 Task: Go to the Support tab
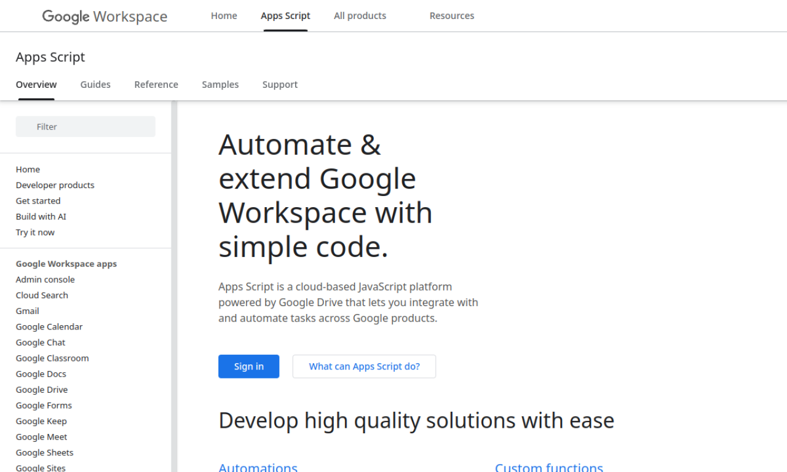(280, 84)
